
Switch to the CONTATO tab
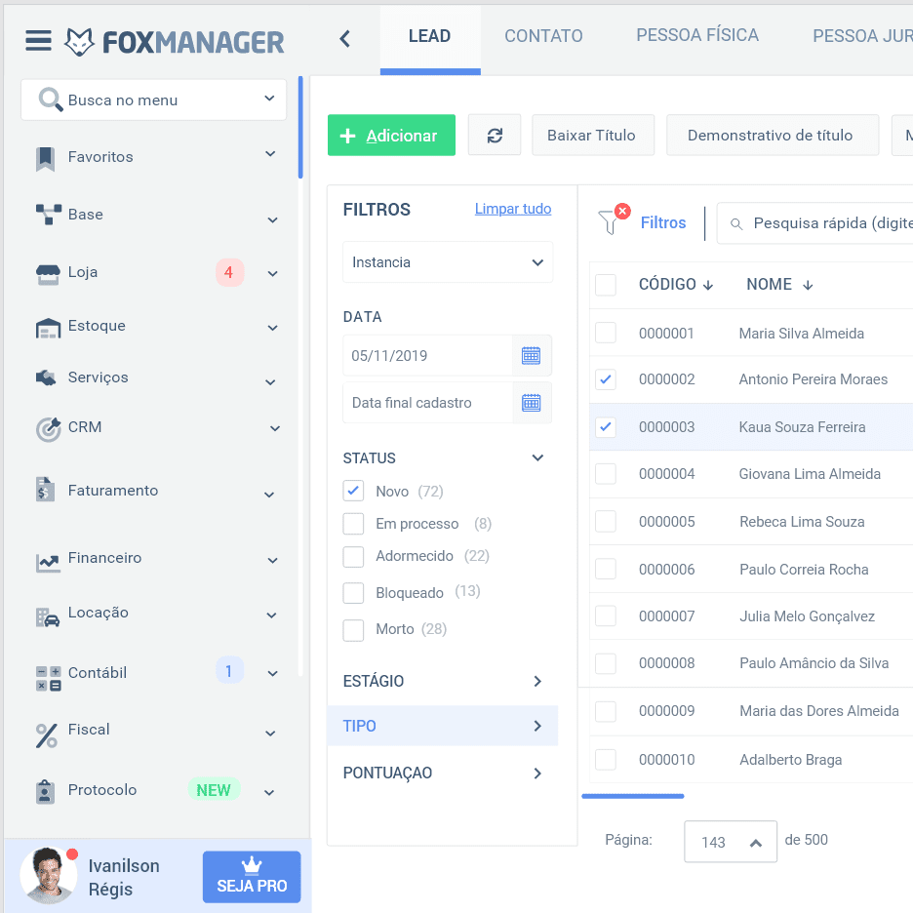point(543,37)
